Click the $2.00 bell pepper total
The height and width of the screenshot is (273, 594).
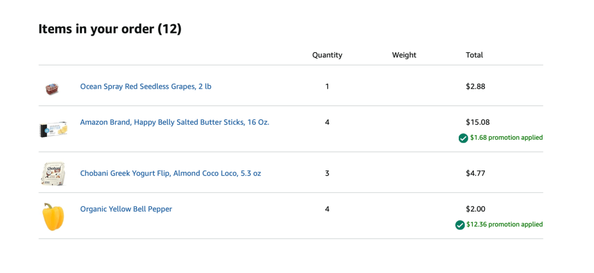point(475,209)
